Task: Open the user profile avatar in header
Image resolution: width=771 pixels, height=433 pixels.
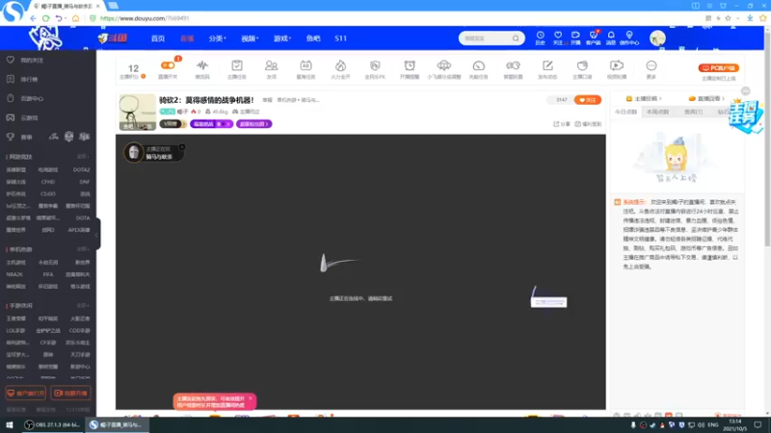Action: (x=657, y=38)
